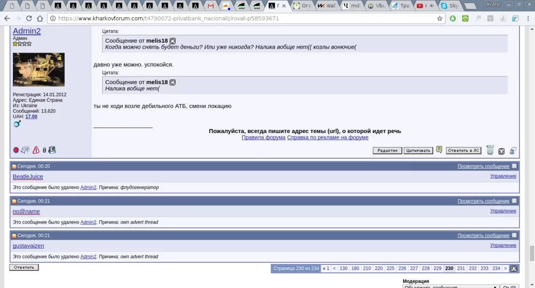This screenshot has height=288, width=535.
Task: Open the blue page extension icon
Action: [515, 18]
